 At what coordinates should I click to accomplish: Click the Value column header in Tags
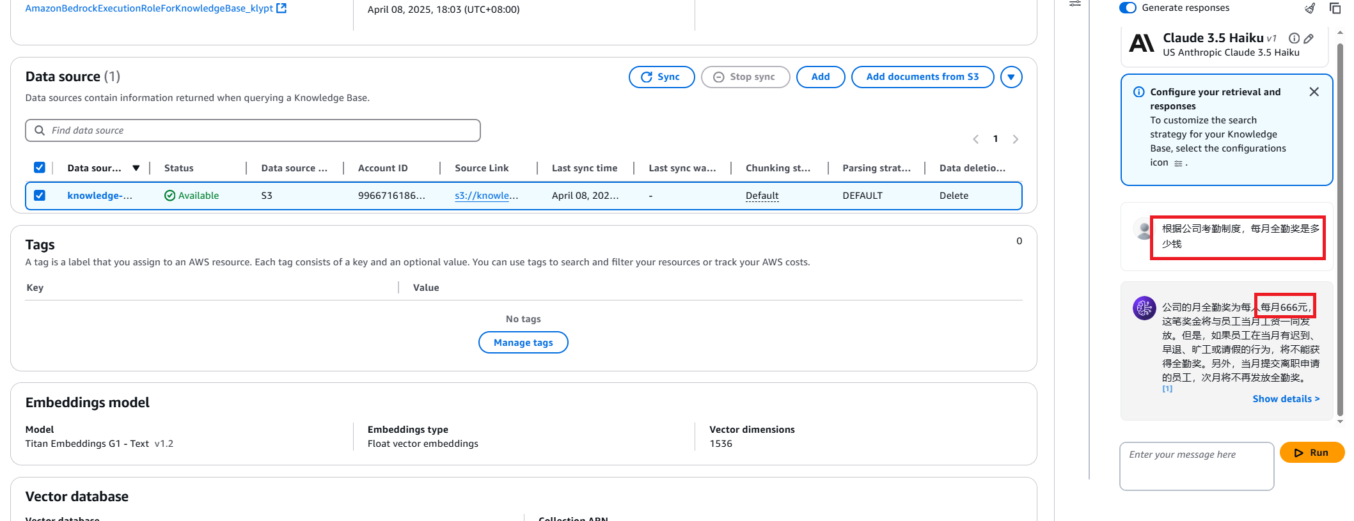(426, 288)
